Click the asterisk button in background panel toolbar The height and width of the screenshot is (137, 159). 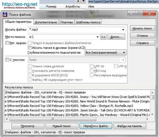pos(78,1)
